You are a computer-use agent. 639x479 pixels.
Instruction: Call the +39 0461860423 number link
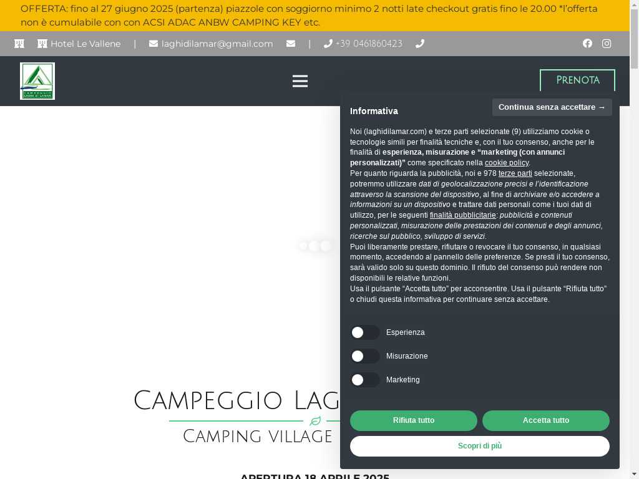point(369,44)
